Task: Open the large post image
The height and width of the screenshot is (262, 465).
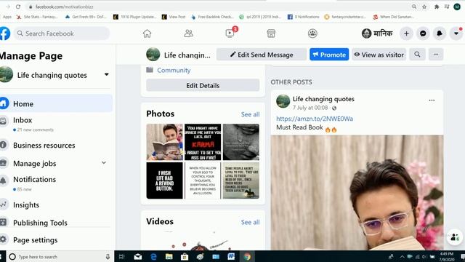Action: 357,192
